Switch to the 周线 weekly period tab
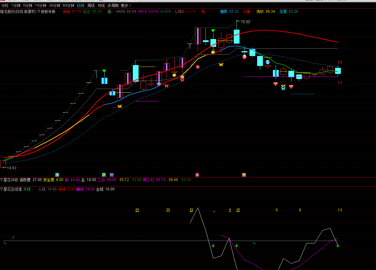Image resolution: width=376 pixels, height=270 pixels. pyautogui.click(x=91, y=5)
